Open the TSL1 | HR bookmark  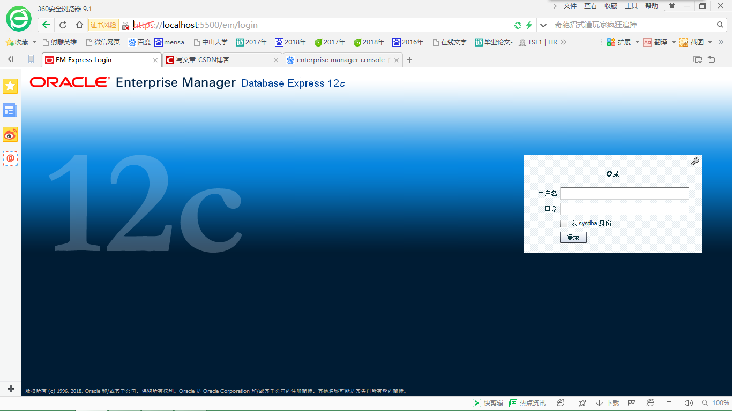tap(538, 42)
